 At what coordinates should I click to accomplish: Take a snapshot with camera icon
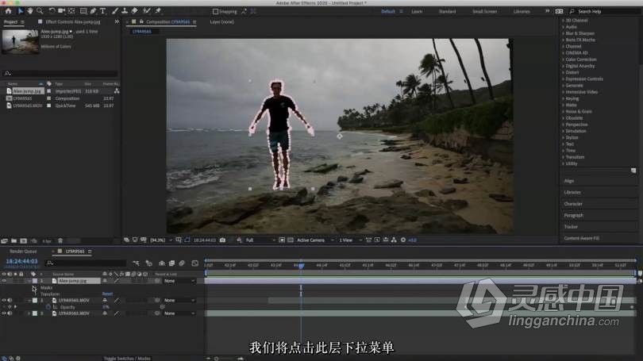222,240
